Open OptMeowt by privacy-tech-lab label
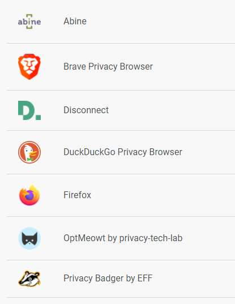Screen dimensions: 235x304 click(x=123, y=238)
